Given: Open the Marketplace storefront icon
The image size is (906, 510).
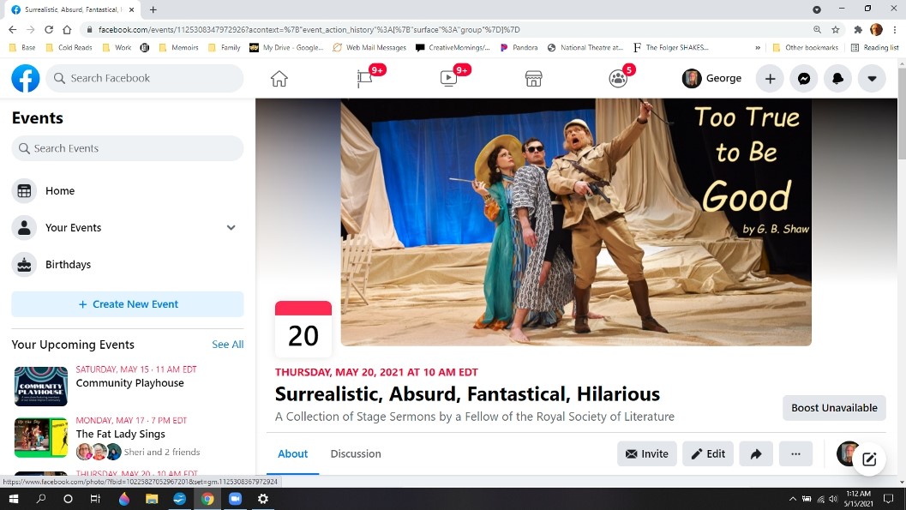Looking at the screenshot, I should coord(533,79).
